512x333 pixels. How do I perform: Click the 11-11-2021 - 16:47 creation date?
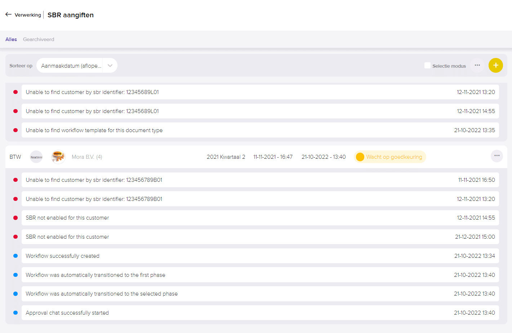(273, 157)
